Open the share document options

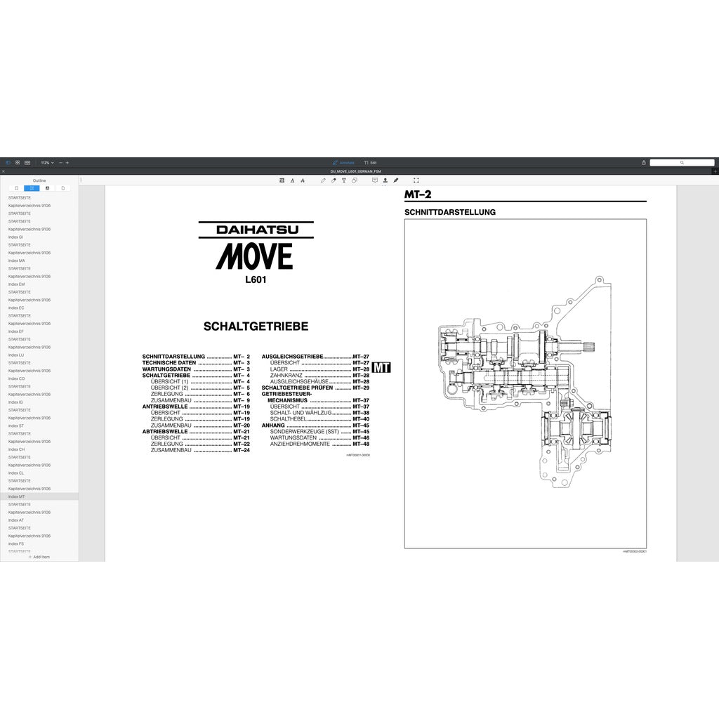coord(645,162)
